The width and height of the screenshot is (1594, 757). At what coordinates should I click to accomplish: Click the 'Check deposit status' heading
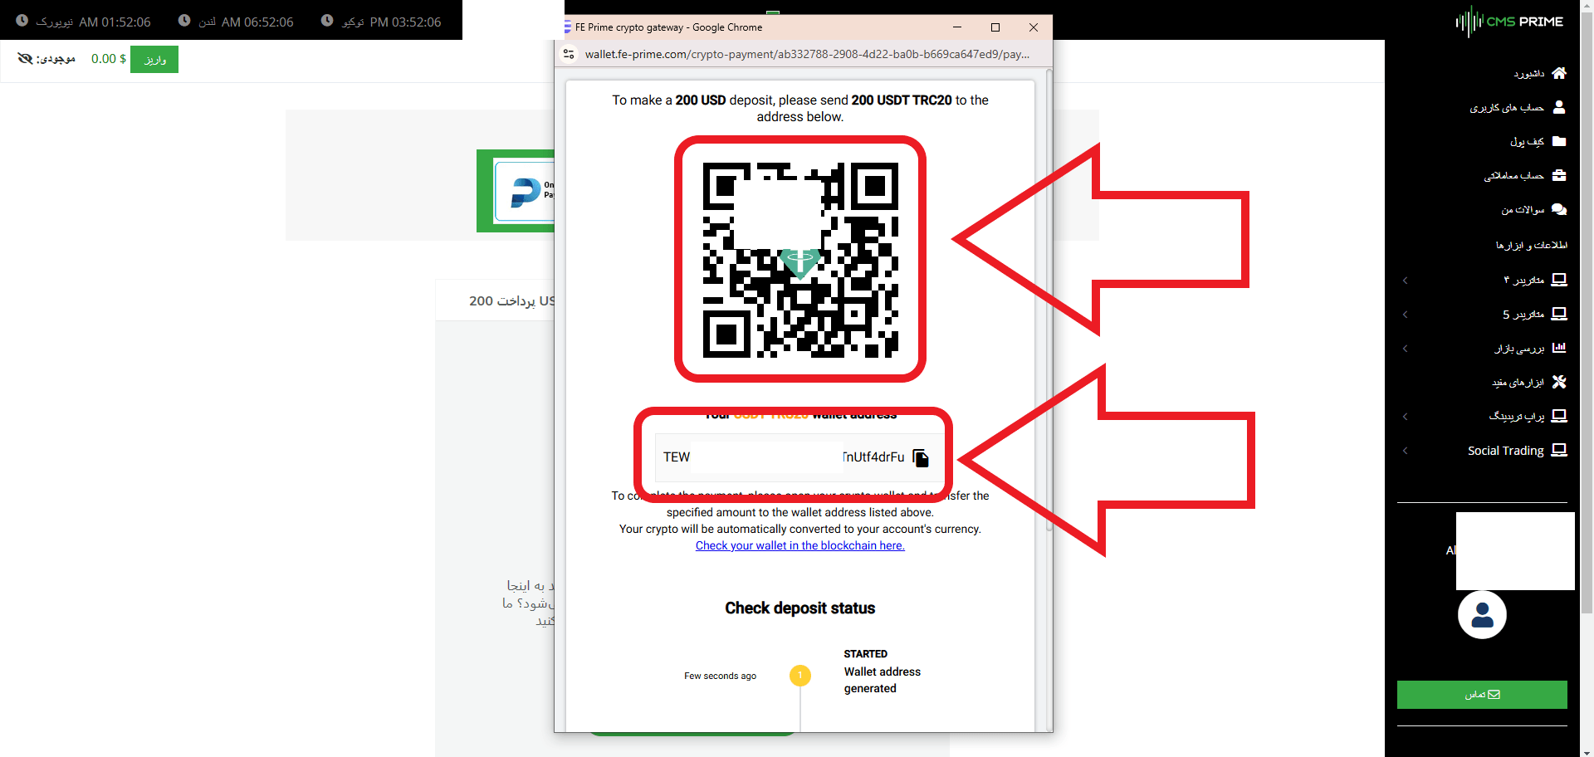pos(800,608)
